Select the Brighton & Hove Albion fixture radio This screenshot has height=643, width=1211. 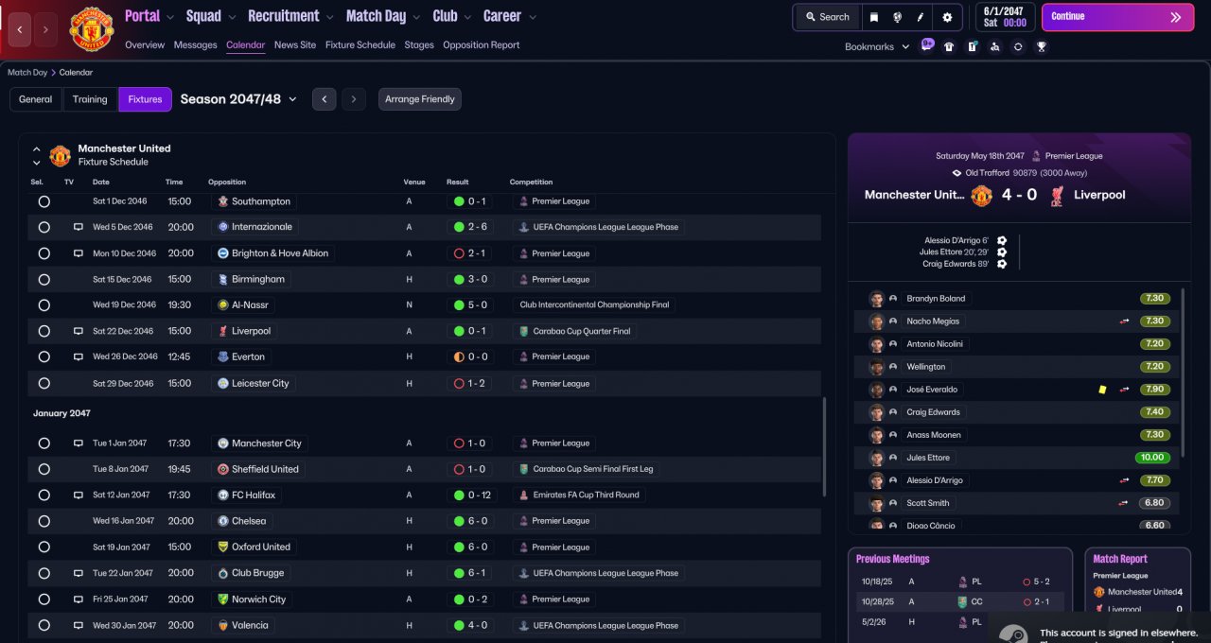pyautogui.click(x=44, y=253)
